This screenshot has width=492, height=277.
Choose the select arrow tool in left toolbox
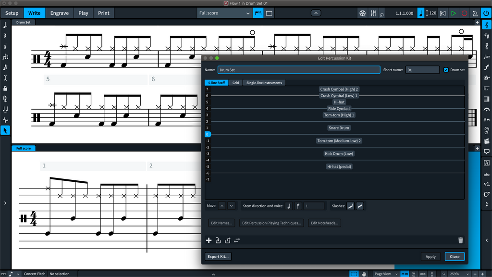pyautogui.click(x=5, y=130)
